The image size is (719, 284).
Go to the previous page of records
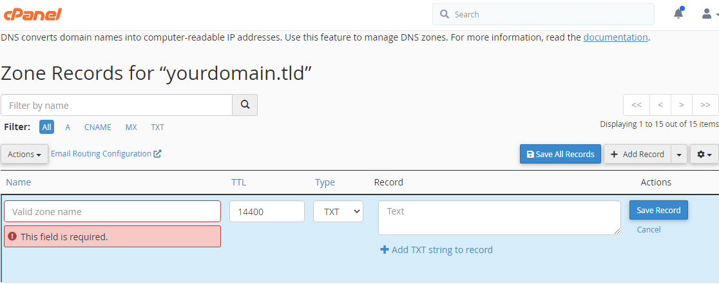[660, 105]
